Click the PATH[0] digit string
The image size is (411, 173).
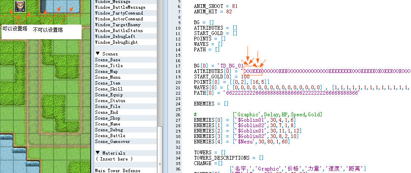(291, 93)
